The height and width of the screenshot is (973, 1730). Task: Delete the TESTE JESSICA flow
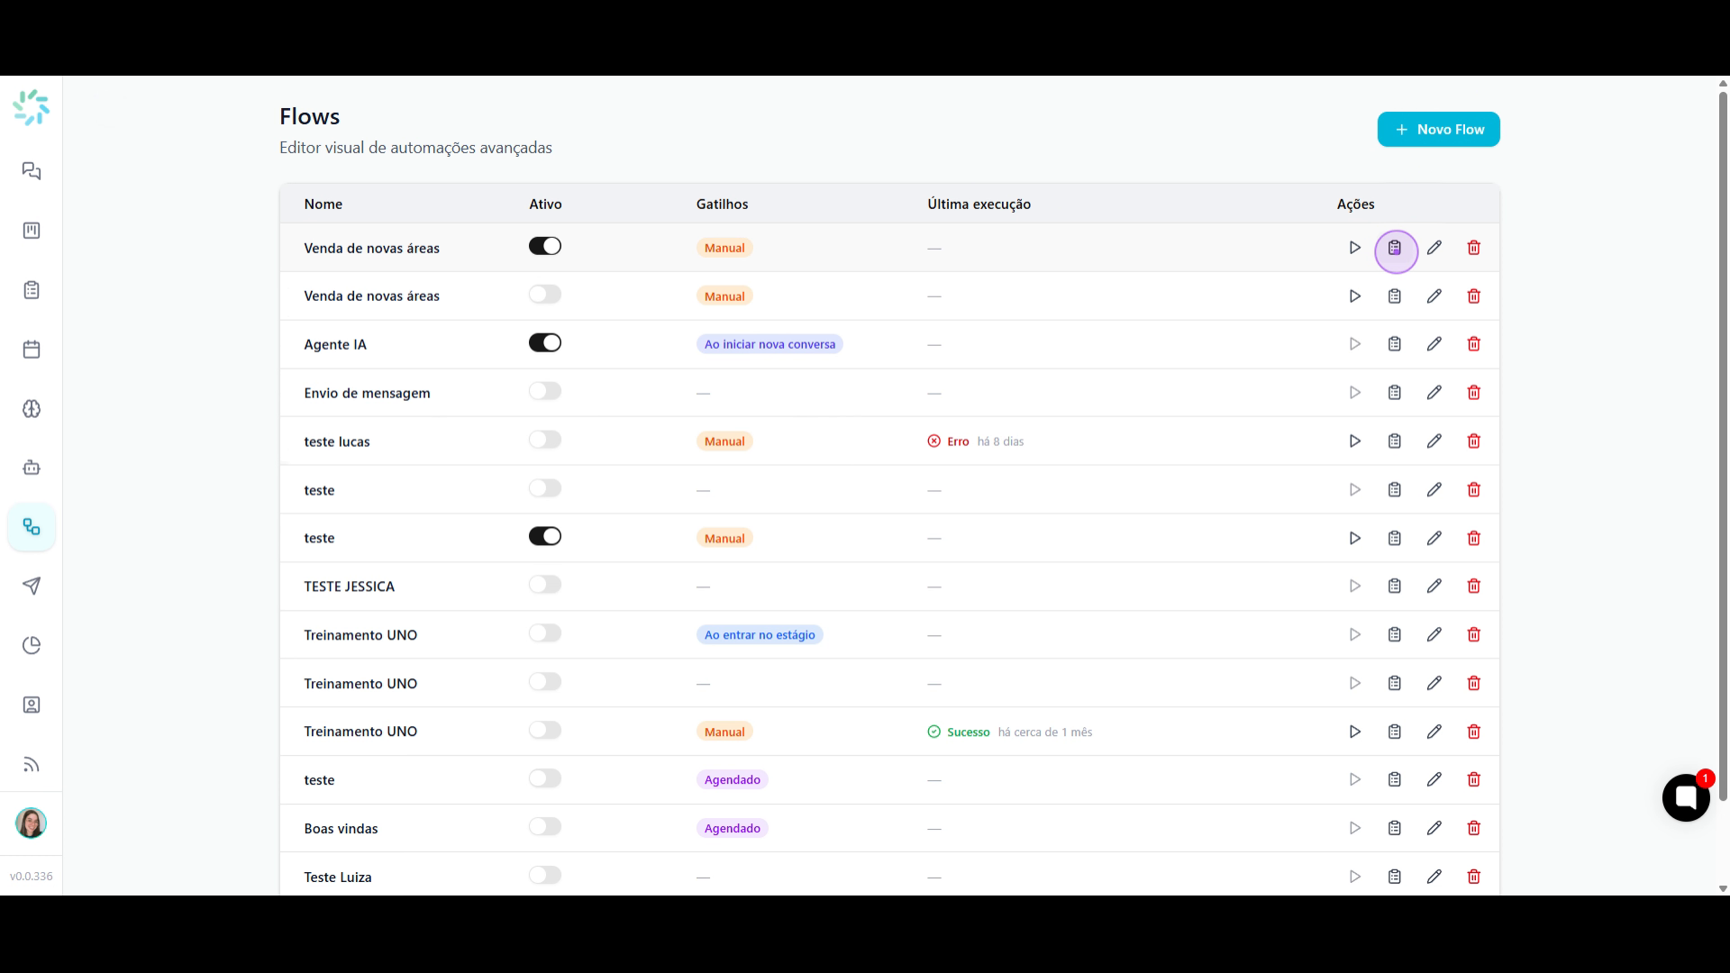1473,587
